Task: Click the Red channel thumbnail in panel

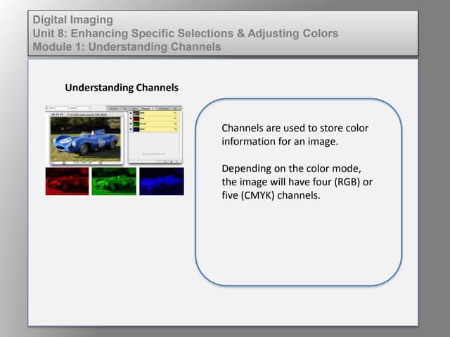Action: coord(137,119)
